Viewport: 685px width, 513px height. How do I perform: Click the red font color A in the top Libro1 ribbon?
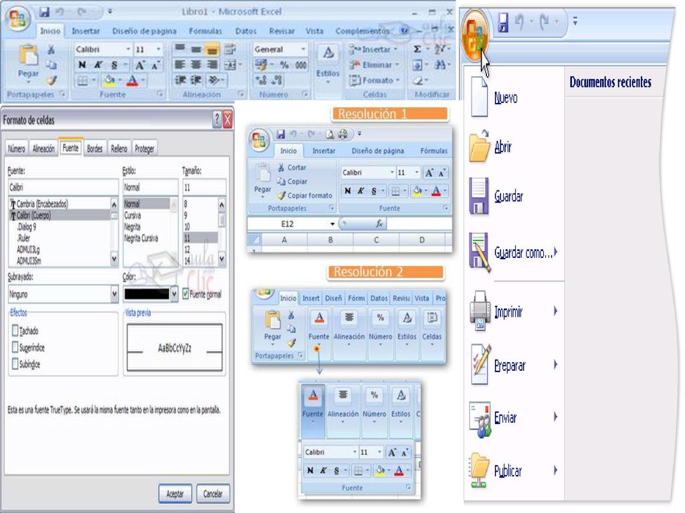coord(132,80)
